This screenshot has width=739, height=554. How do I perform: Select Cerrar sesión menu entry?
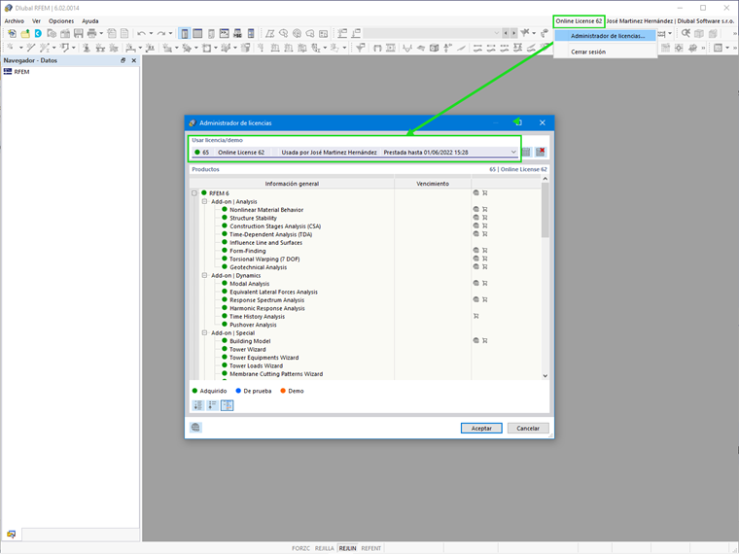(606, 52)
